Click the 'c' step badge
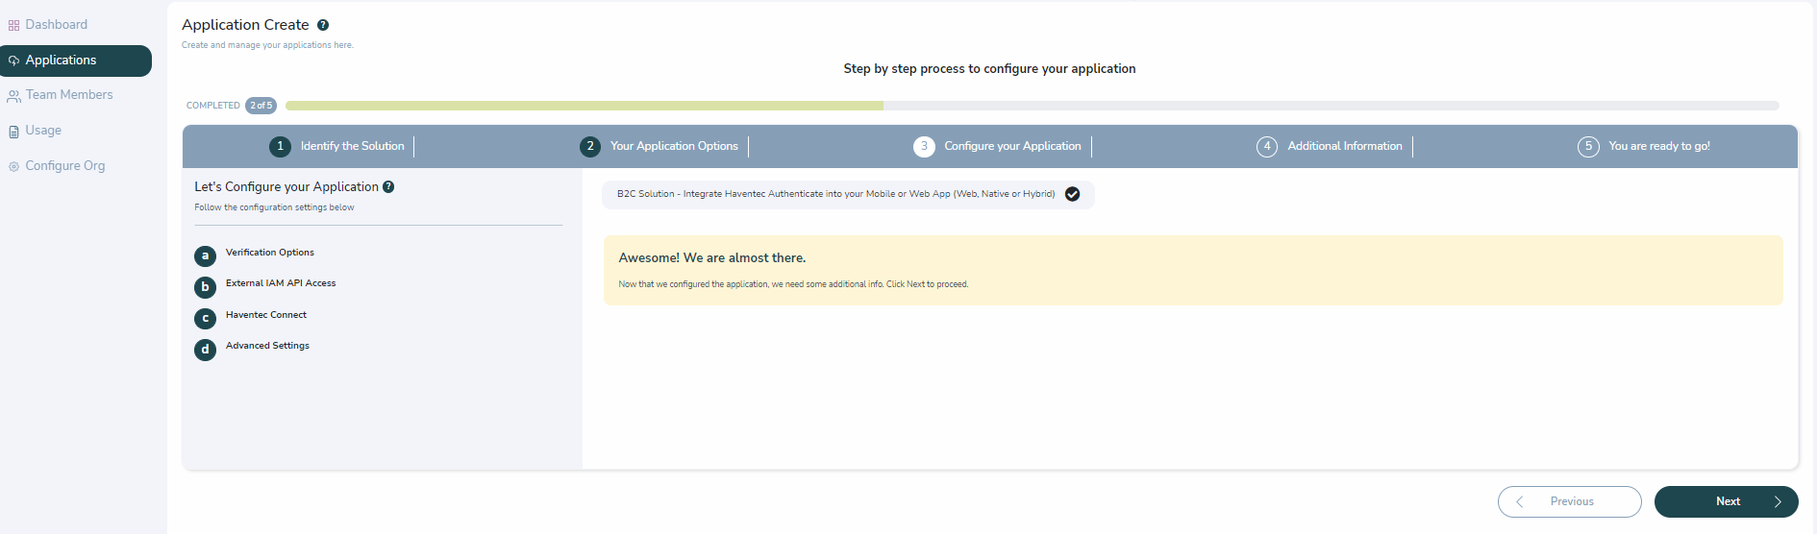 (x=205, y=318)
